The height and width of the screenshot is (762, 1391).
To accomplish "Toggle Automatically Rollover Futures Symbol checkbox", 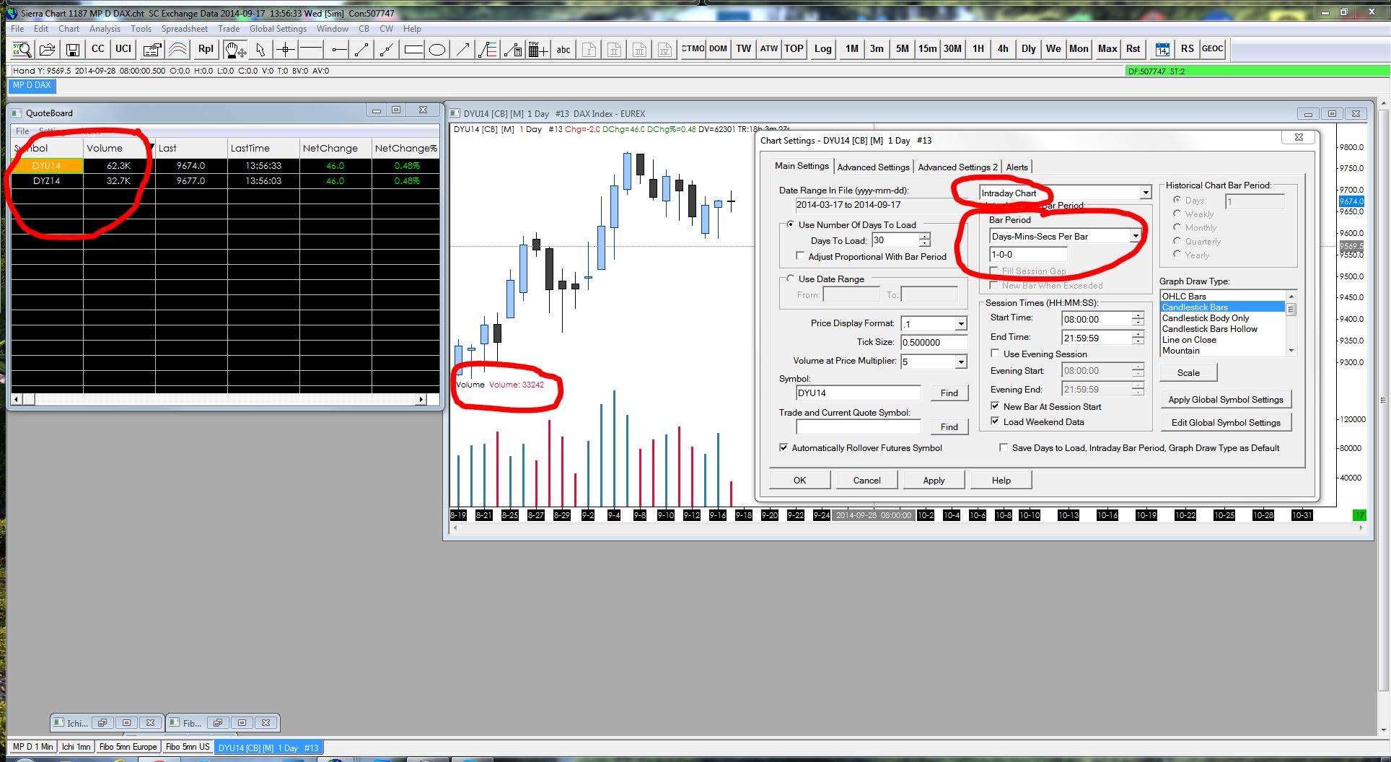I will click(861, 448).
